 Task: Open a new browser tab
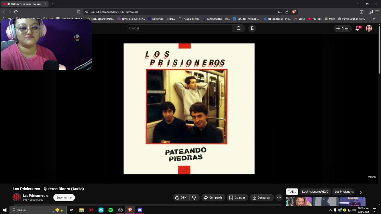point(53,4)
